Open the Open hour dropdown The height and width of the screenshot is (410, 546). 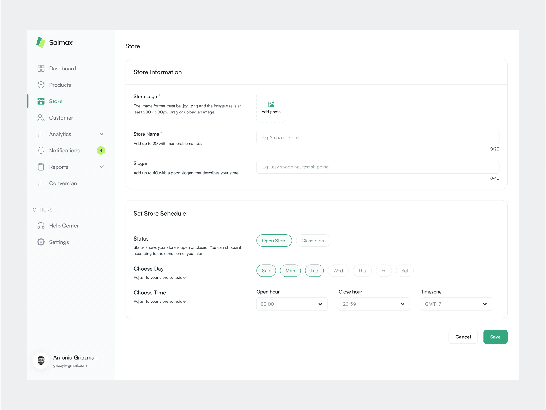pos(292,304)
